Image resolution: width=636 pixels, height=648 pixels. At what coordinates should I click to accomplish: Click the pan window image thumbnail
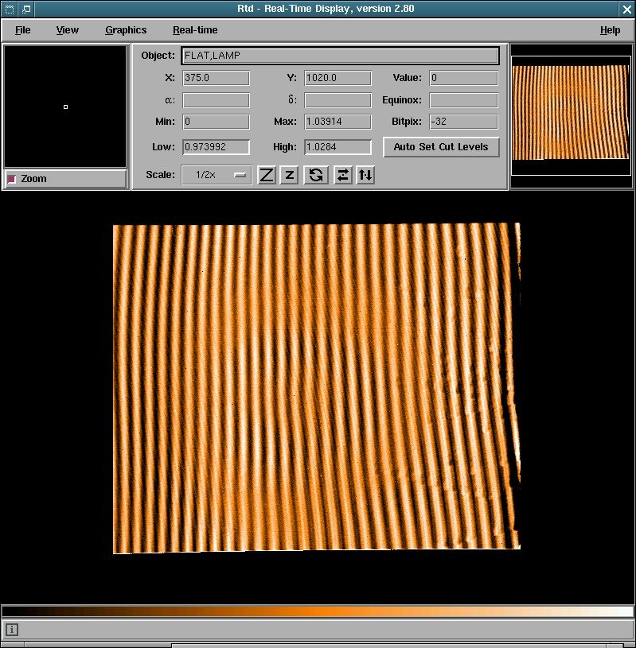point(570,111)
